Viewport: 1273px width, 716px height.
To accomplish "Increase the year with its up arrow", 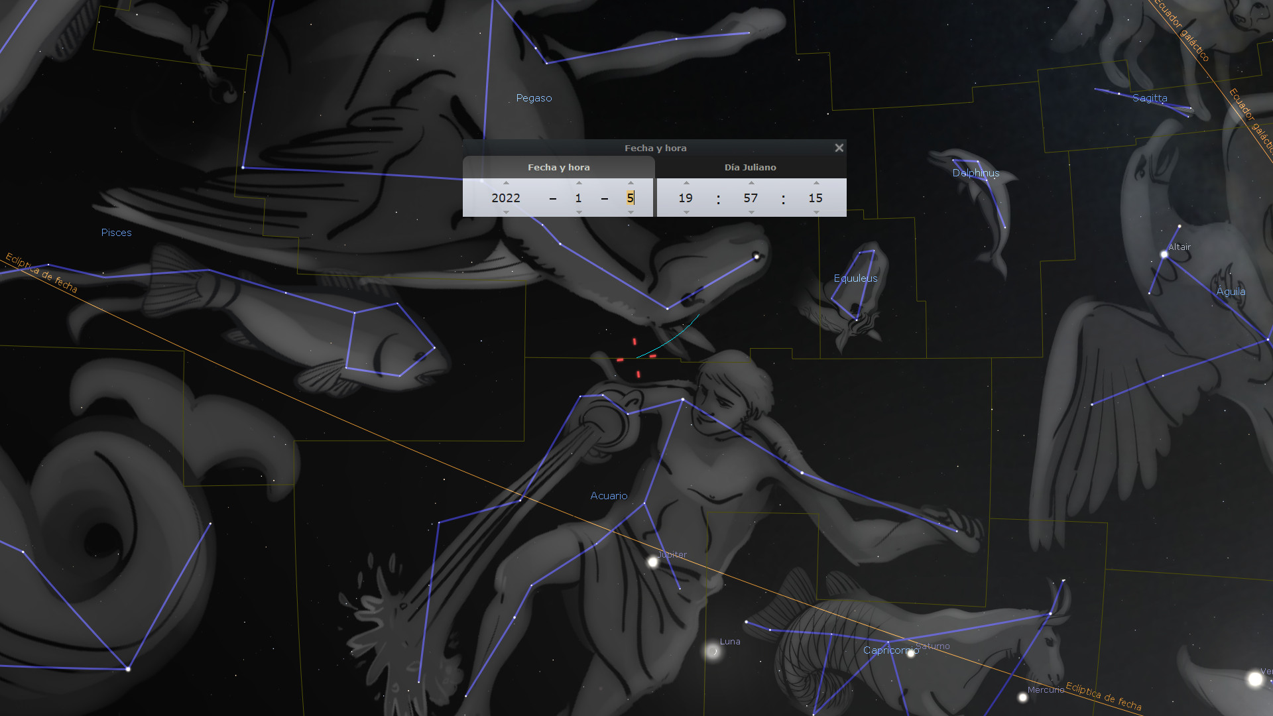I will pos(506,183).
